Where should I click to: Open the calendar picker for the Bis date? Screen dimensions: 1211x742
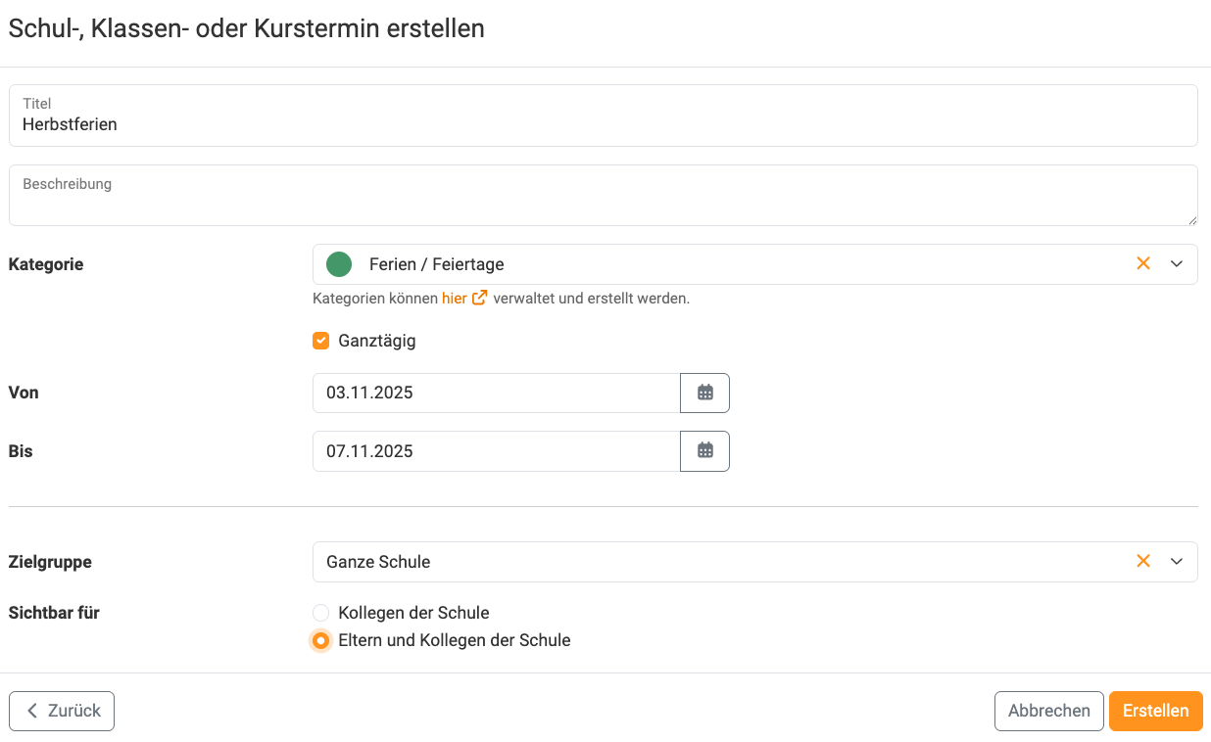(704, 451)
